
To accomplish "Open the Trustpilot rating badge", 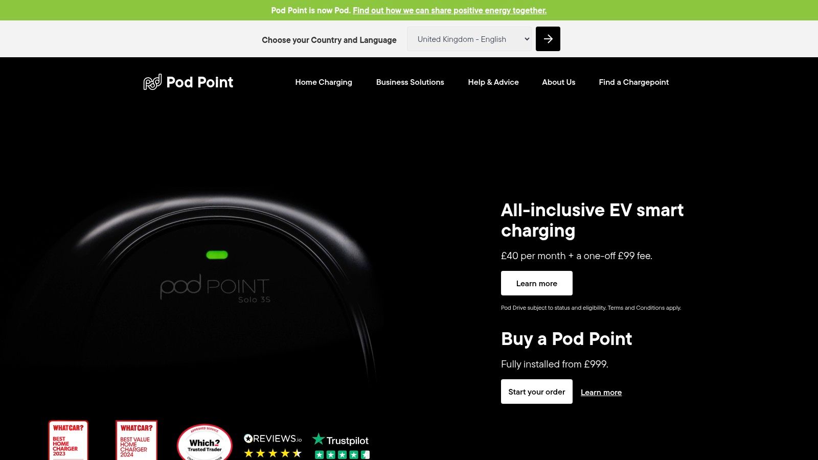I will coord(341,446).
